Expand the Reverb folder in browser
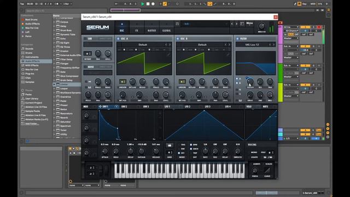 pos(54,118)
